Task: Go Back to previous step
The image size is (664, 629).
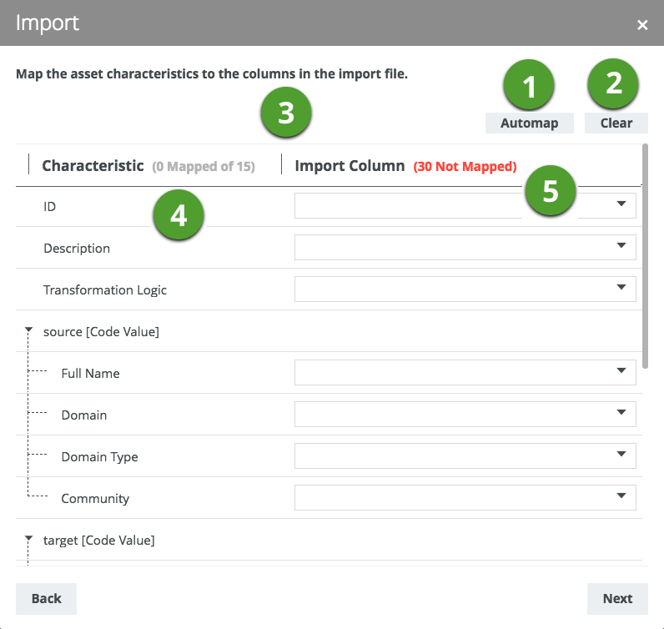Action: [x=46, y=598]
